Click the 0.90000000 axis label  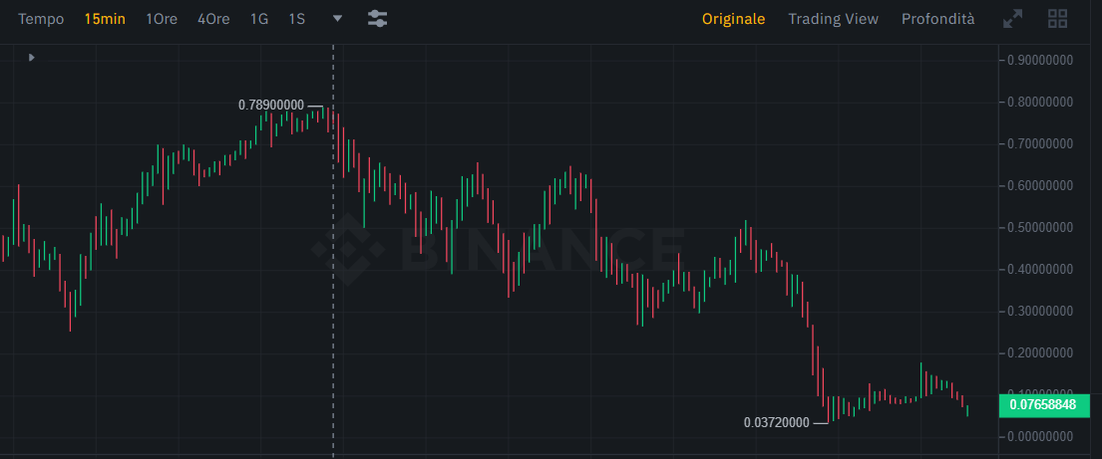(x=1041, y=61)
